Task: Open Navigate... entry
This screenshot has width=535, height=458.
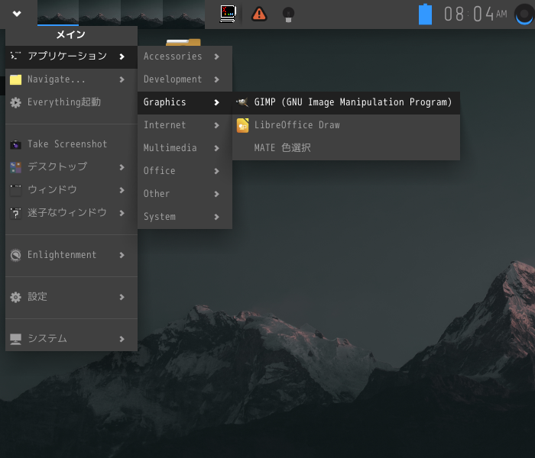Action: [71, 79]
